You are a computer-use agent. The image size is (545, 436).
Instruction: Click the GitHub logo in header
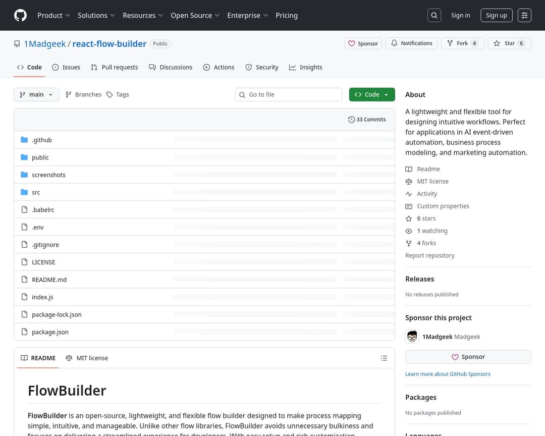20,15
